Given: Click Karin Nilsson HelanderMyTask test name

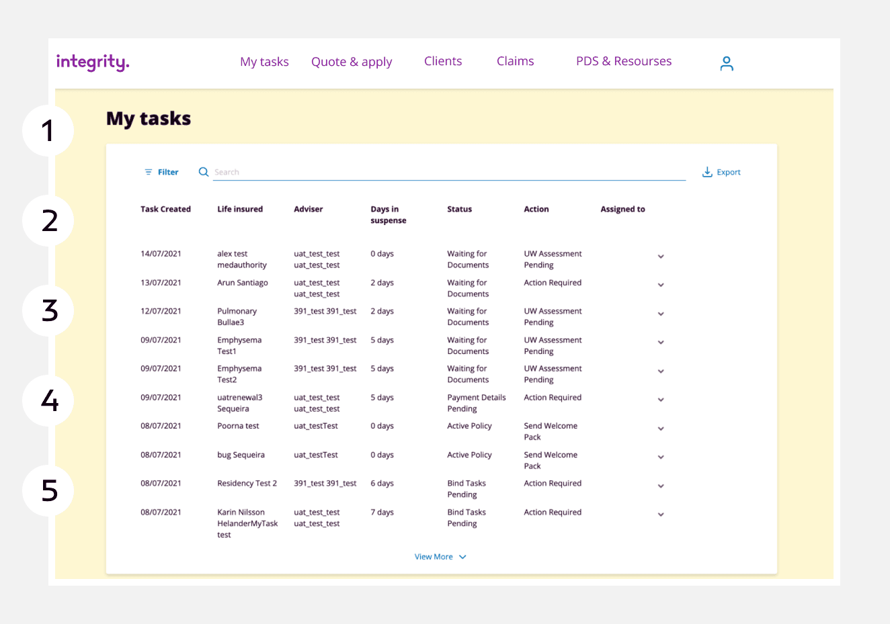Looking at the screenshot, I should click(247, 523).
